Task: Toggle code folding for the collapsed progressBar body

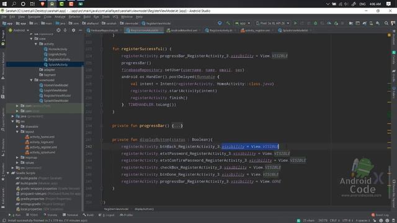Action: 177,126
